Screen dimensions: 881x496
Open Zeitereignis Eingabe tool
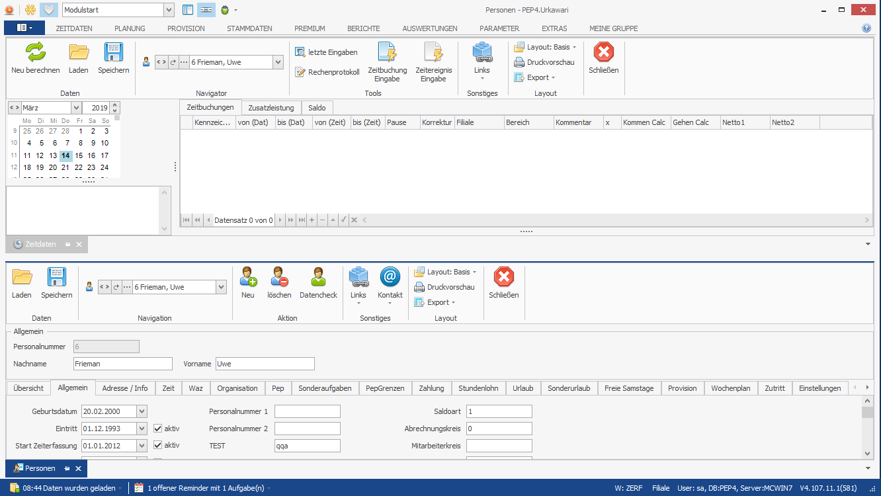(x=433, y=53)
